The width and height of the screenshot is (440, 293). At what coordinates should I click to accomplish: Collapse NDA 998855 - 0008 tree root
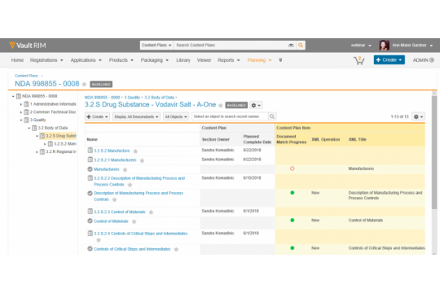[13, 97]
